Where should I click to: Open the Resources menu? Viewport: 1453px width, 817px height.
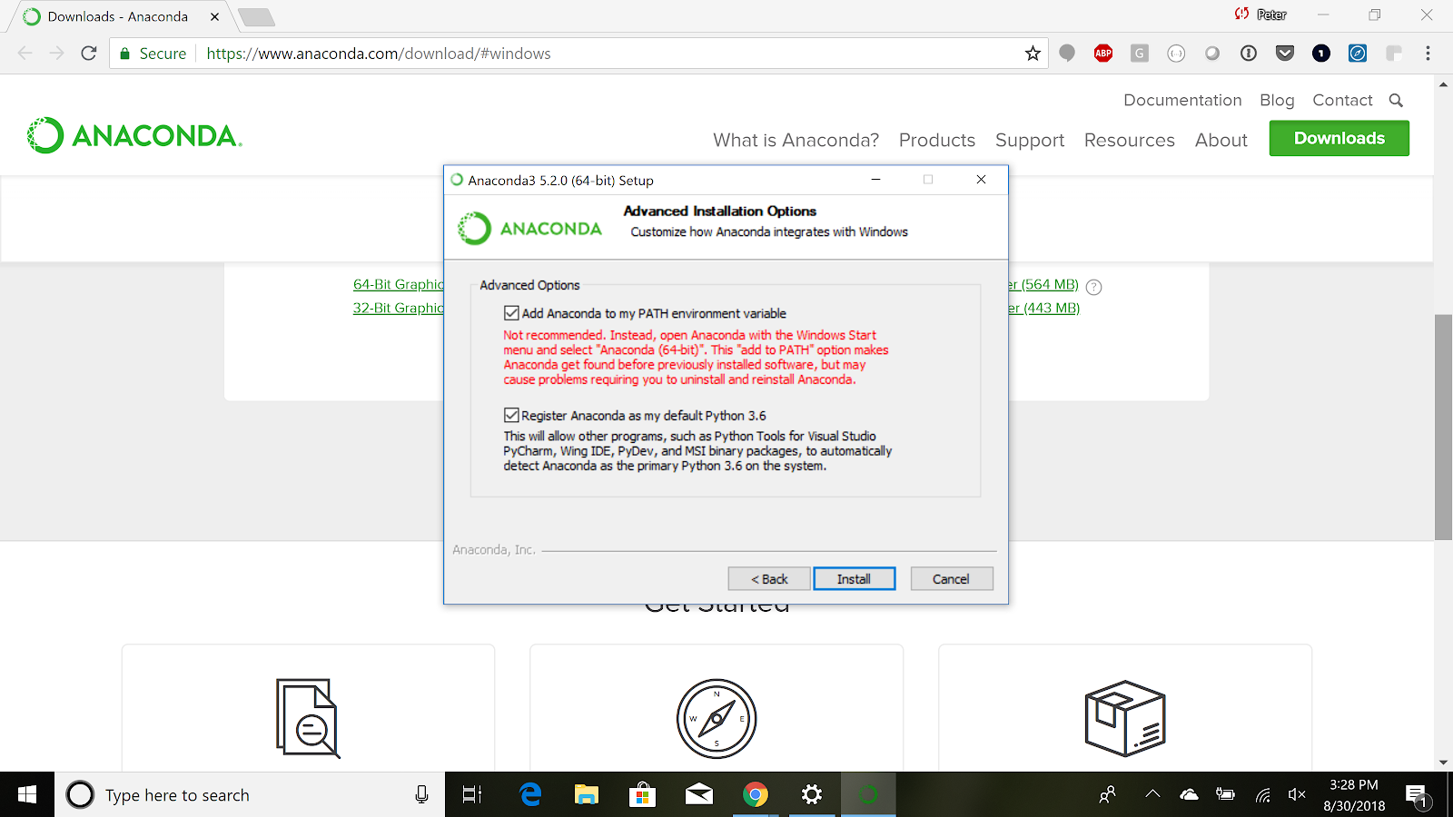pyautogui.click(x=1130, y=141)
